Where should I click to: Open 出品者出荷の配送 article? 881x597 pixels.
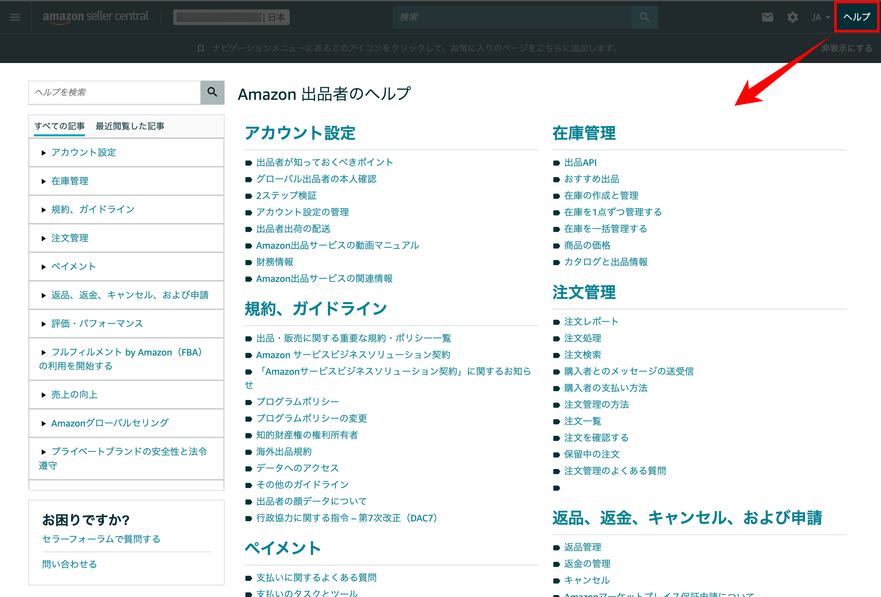(x=294, y=229)
